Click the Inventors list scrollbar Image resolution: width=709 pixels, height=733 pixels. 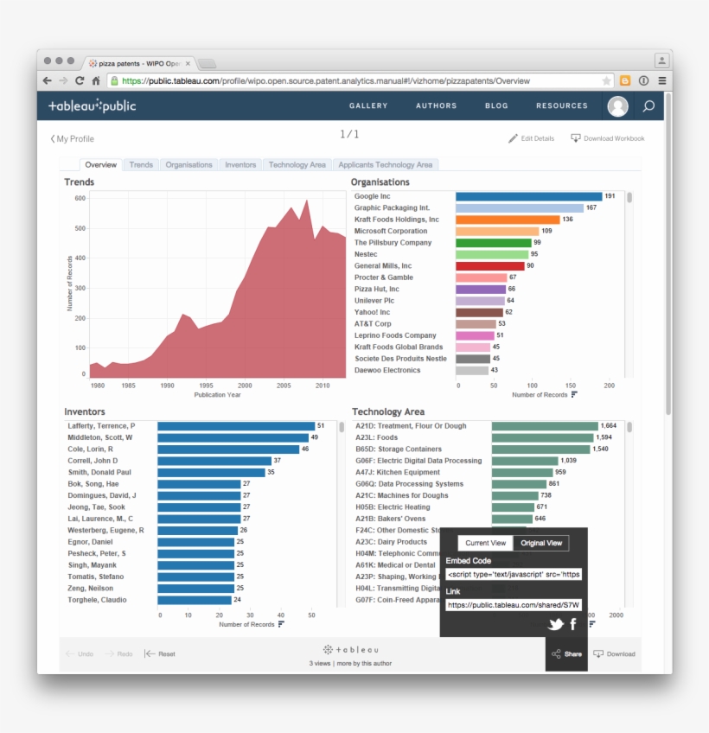point(342,427)
